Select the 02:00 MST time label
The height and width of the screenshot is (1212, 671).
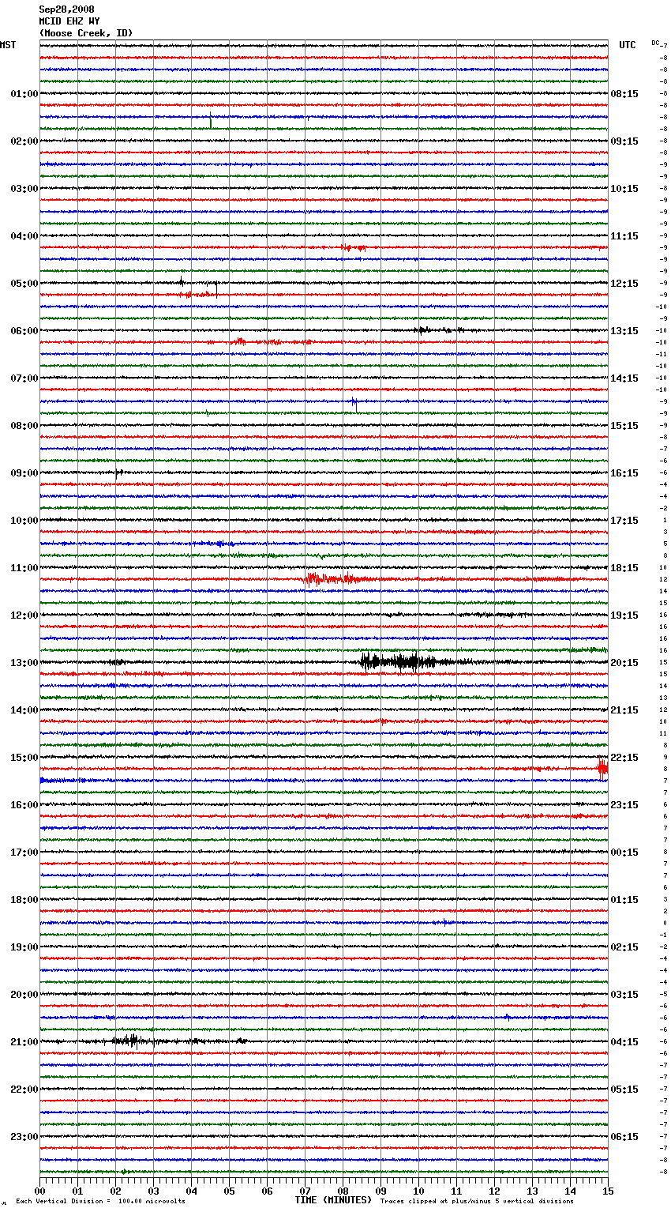click(24, 141)
